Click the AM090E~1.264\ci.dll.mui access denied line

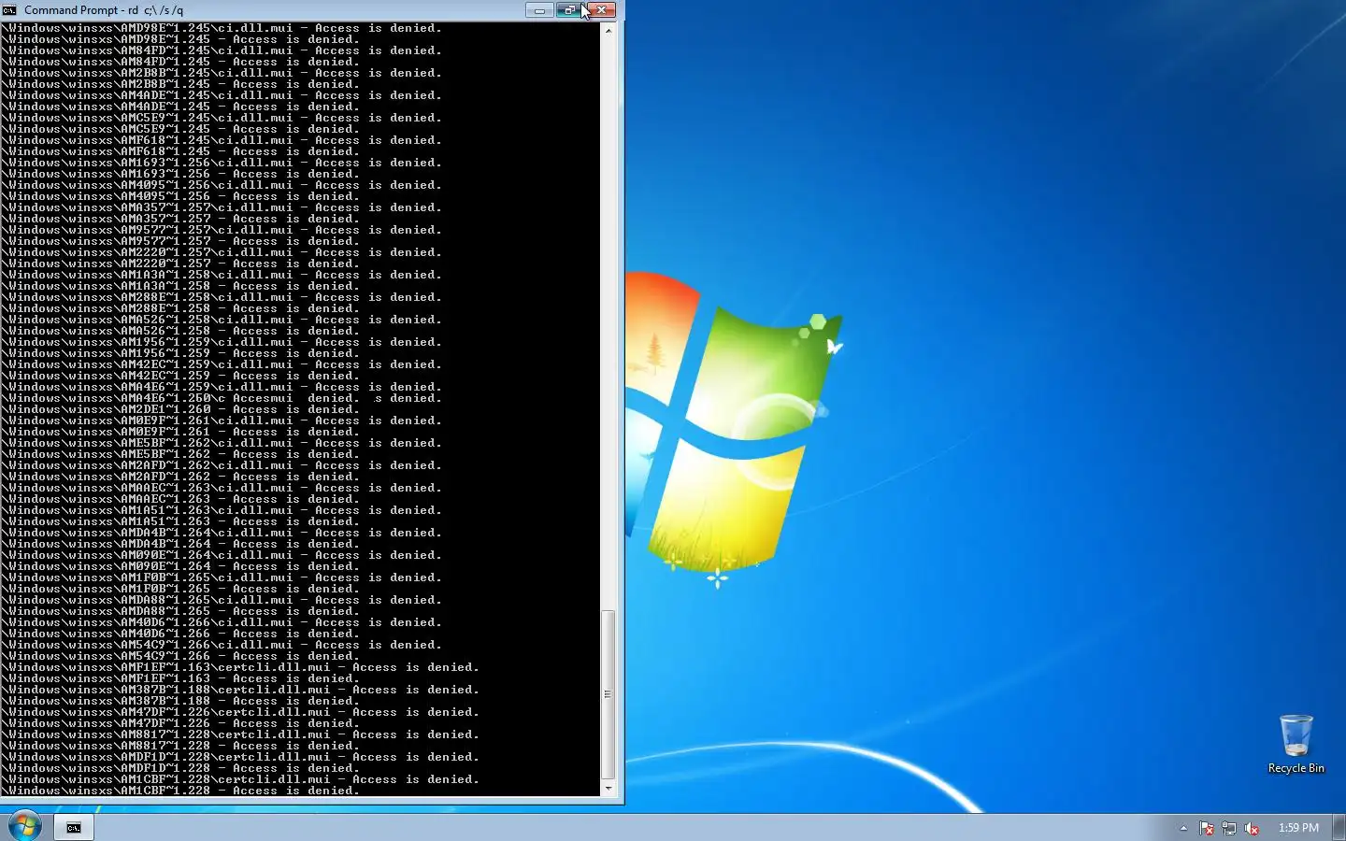click(x=222, y=555)
